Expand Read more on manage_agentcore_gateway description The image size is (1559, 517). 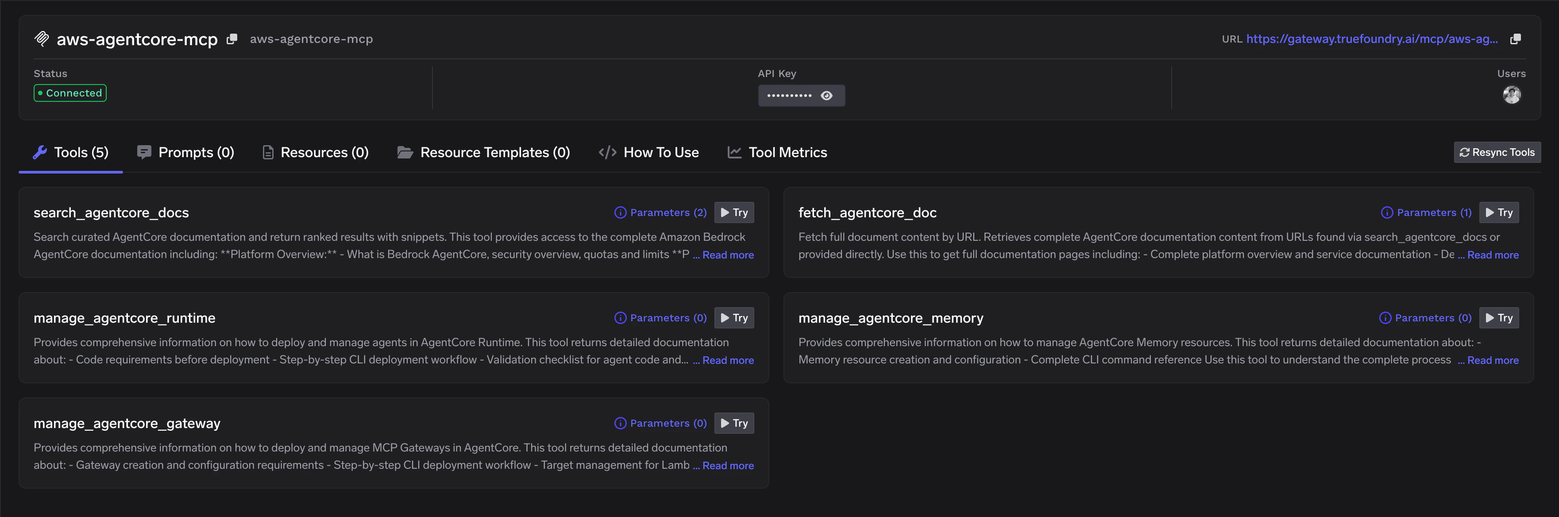point(727,466)
